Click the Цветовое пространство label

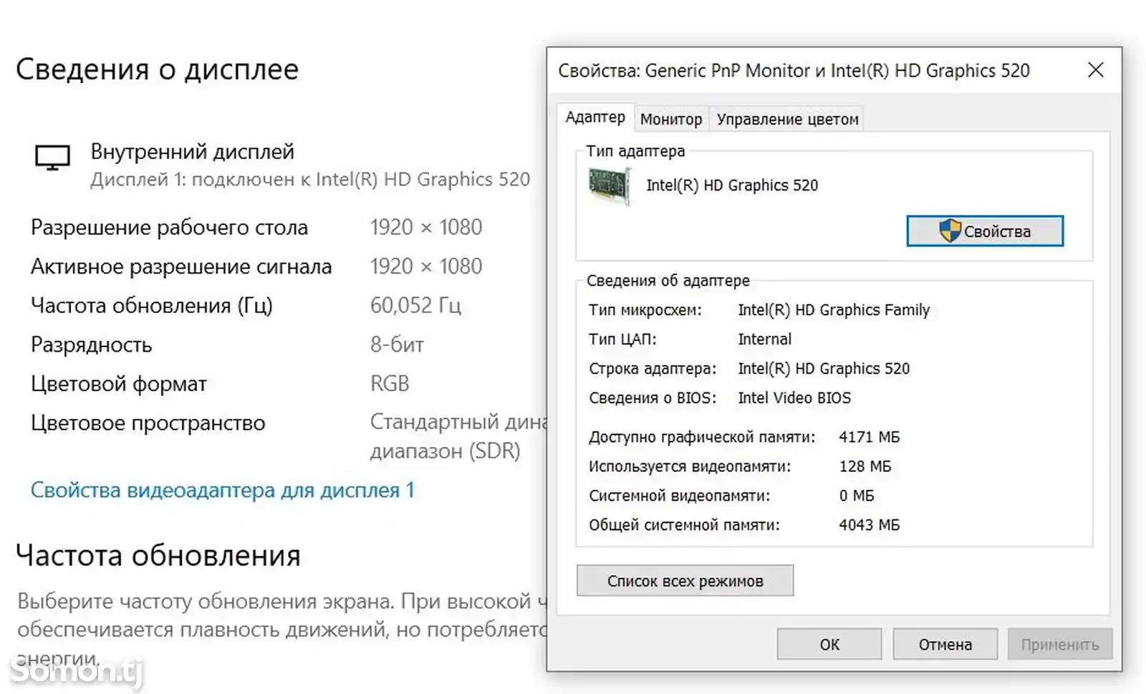(148, 423)
